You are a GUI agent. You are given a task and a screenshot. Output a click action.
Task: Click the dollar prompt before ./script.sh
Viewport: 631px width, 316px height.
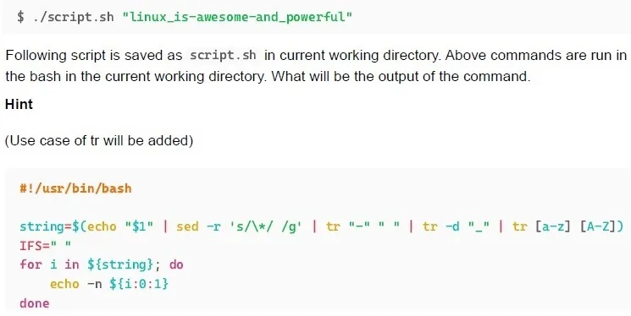tap(20, 17)
